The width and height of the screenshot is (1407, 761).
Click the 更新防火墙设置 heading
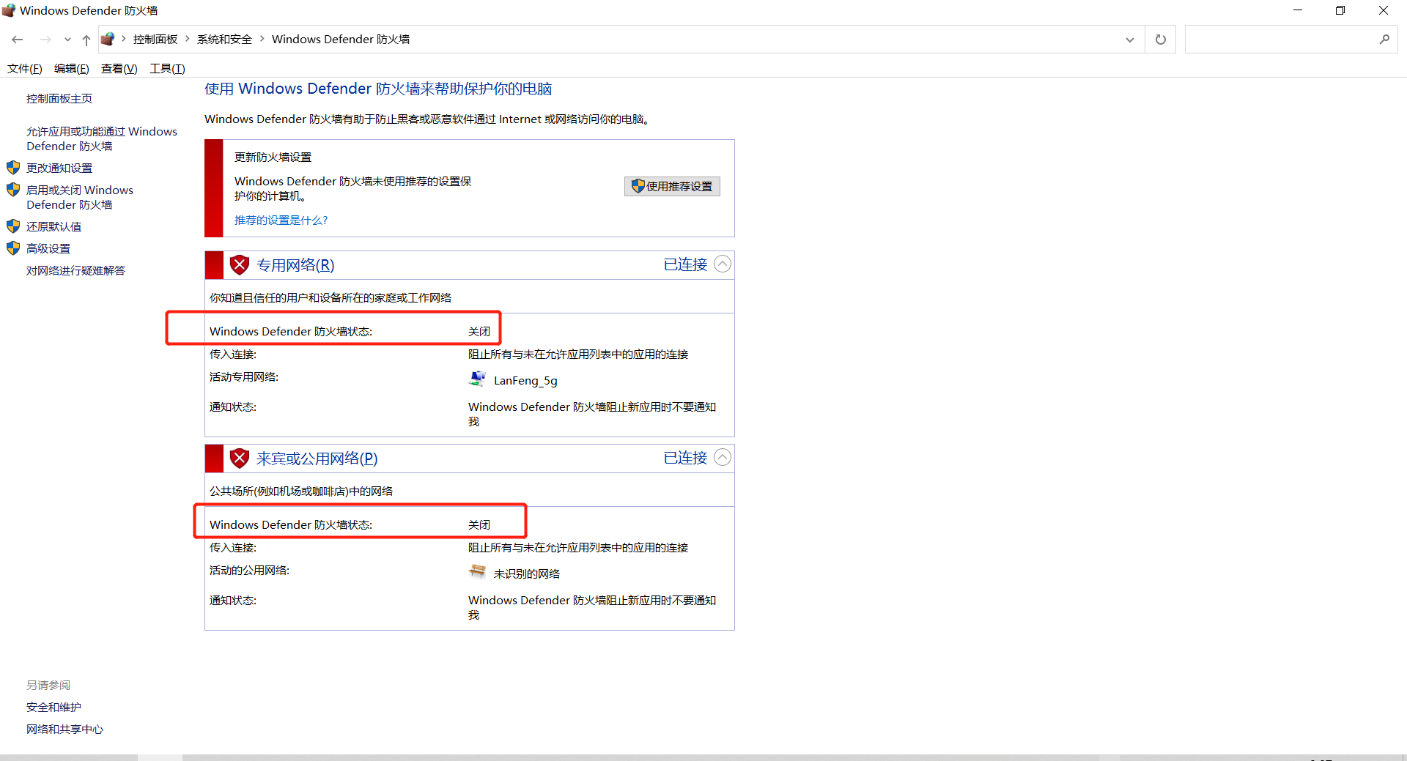pos(273,157)
